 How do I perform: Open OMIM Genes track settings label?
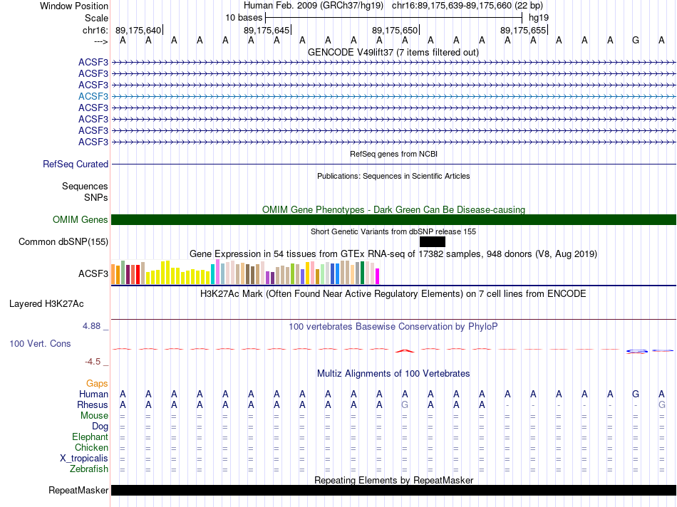click(81, 220)
